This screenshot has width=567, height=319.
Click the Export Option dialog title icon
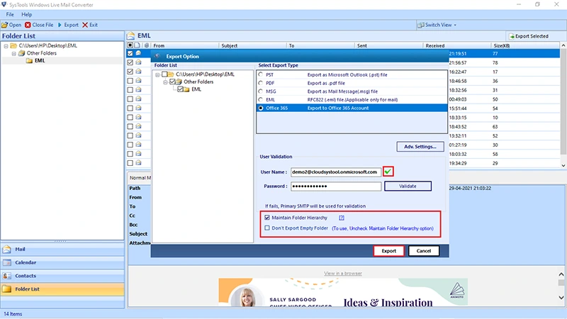pyautogui.click(x=157, y=56)
